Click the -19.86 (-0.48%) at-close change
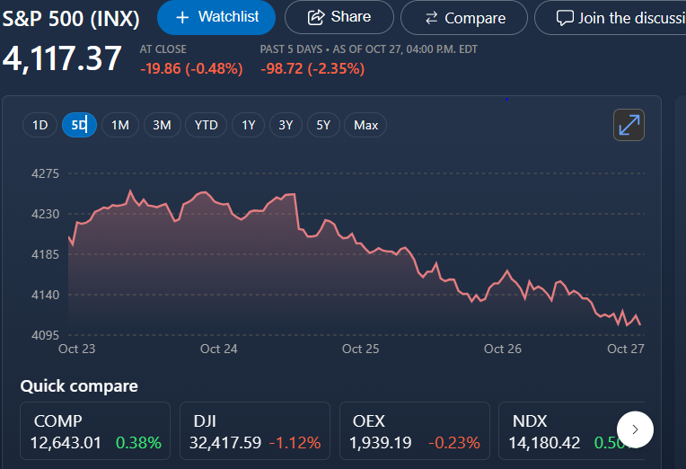The width and height of the screenshot is (686, 469). [191, 69]
